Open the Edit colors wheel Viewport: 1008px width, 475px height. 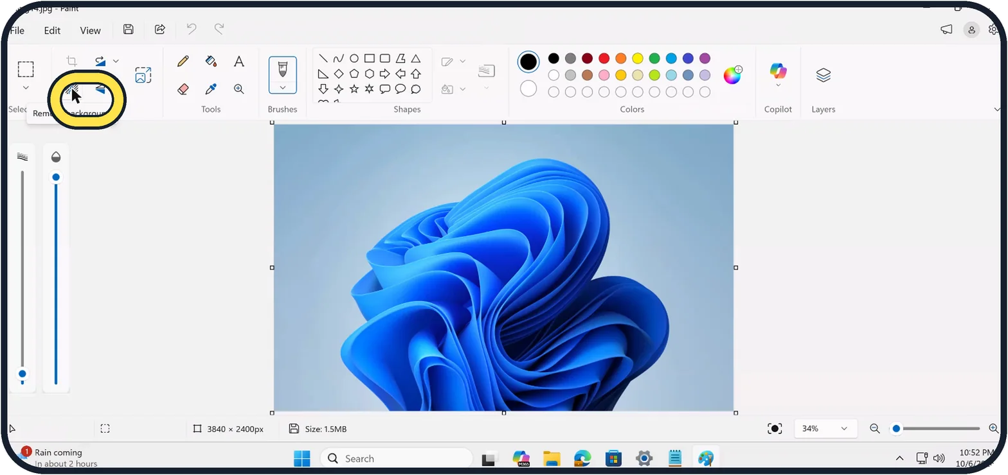(x=733, y=75)
